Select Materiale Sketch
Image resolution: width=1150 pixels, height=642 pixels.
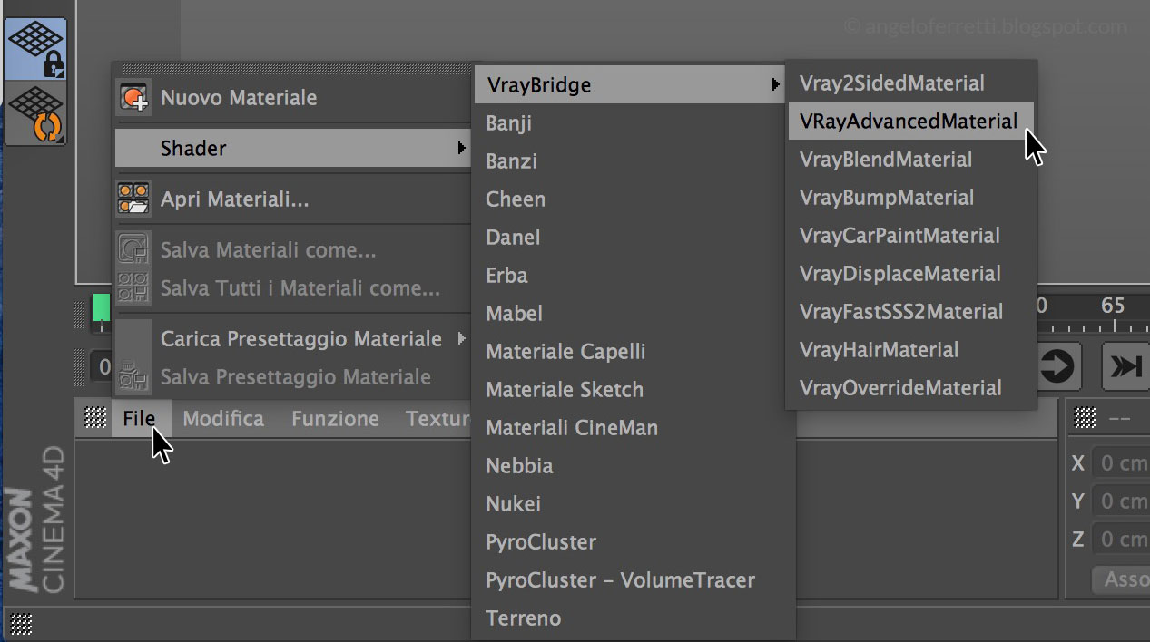click(633, 390)
